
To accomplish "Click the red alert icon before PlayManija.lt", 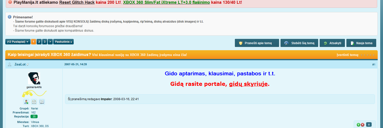I will [x=10, y=2].
